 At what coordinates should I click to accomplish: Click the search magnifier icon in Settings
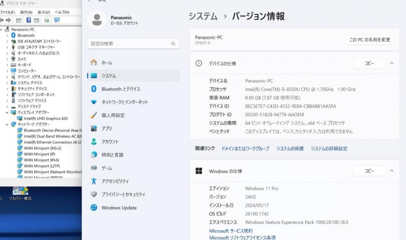pos(173,43)
